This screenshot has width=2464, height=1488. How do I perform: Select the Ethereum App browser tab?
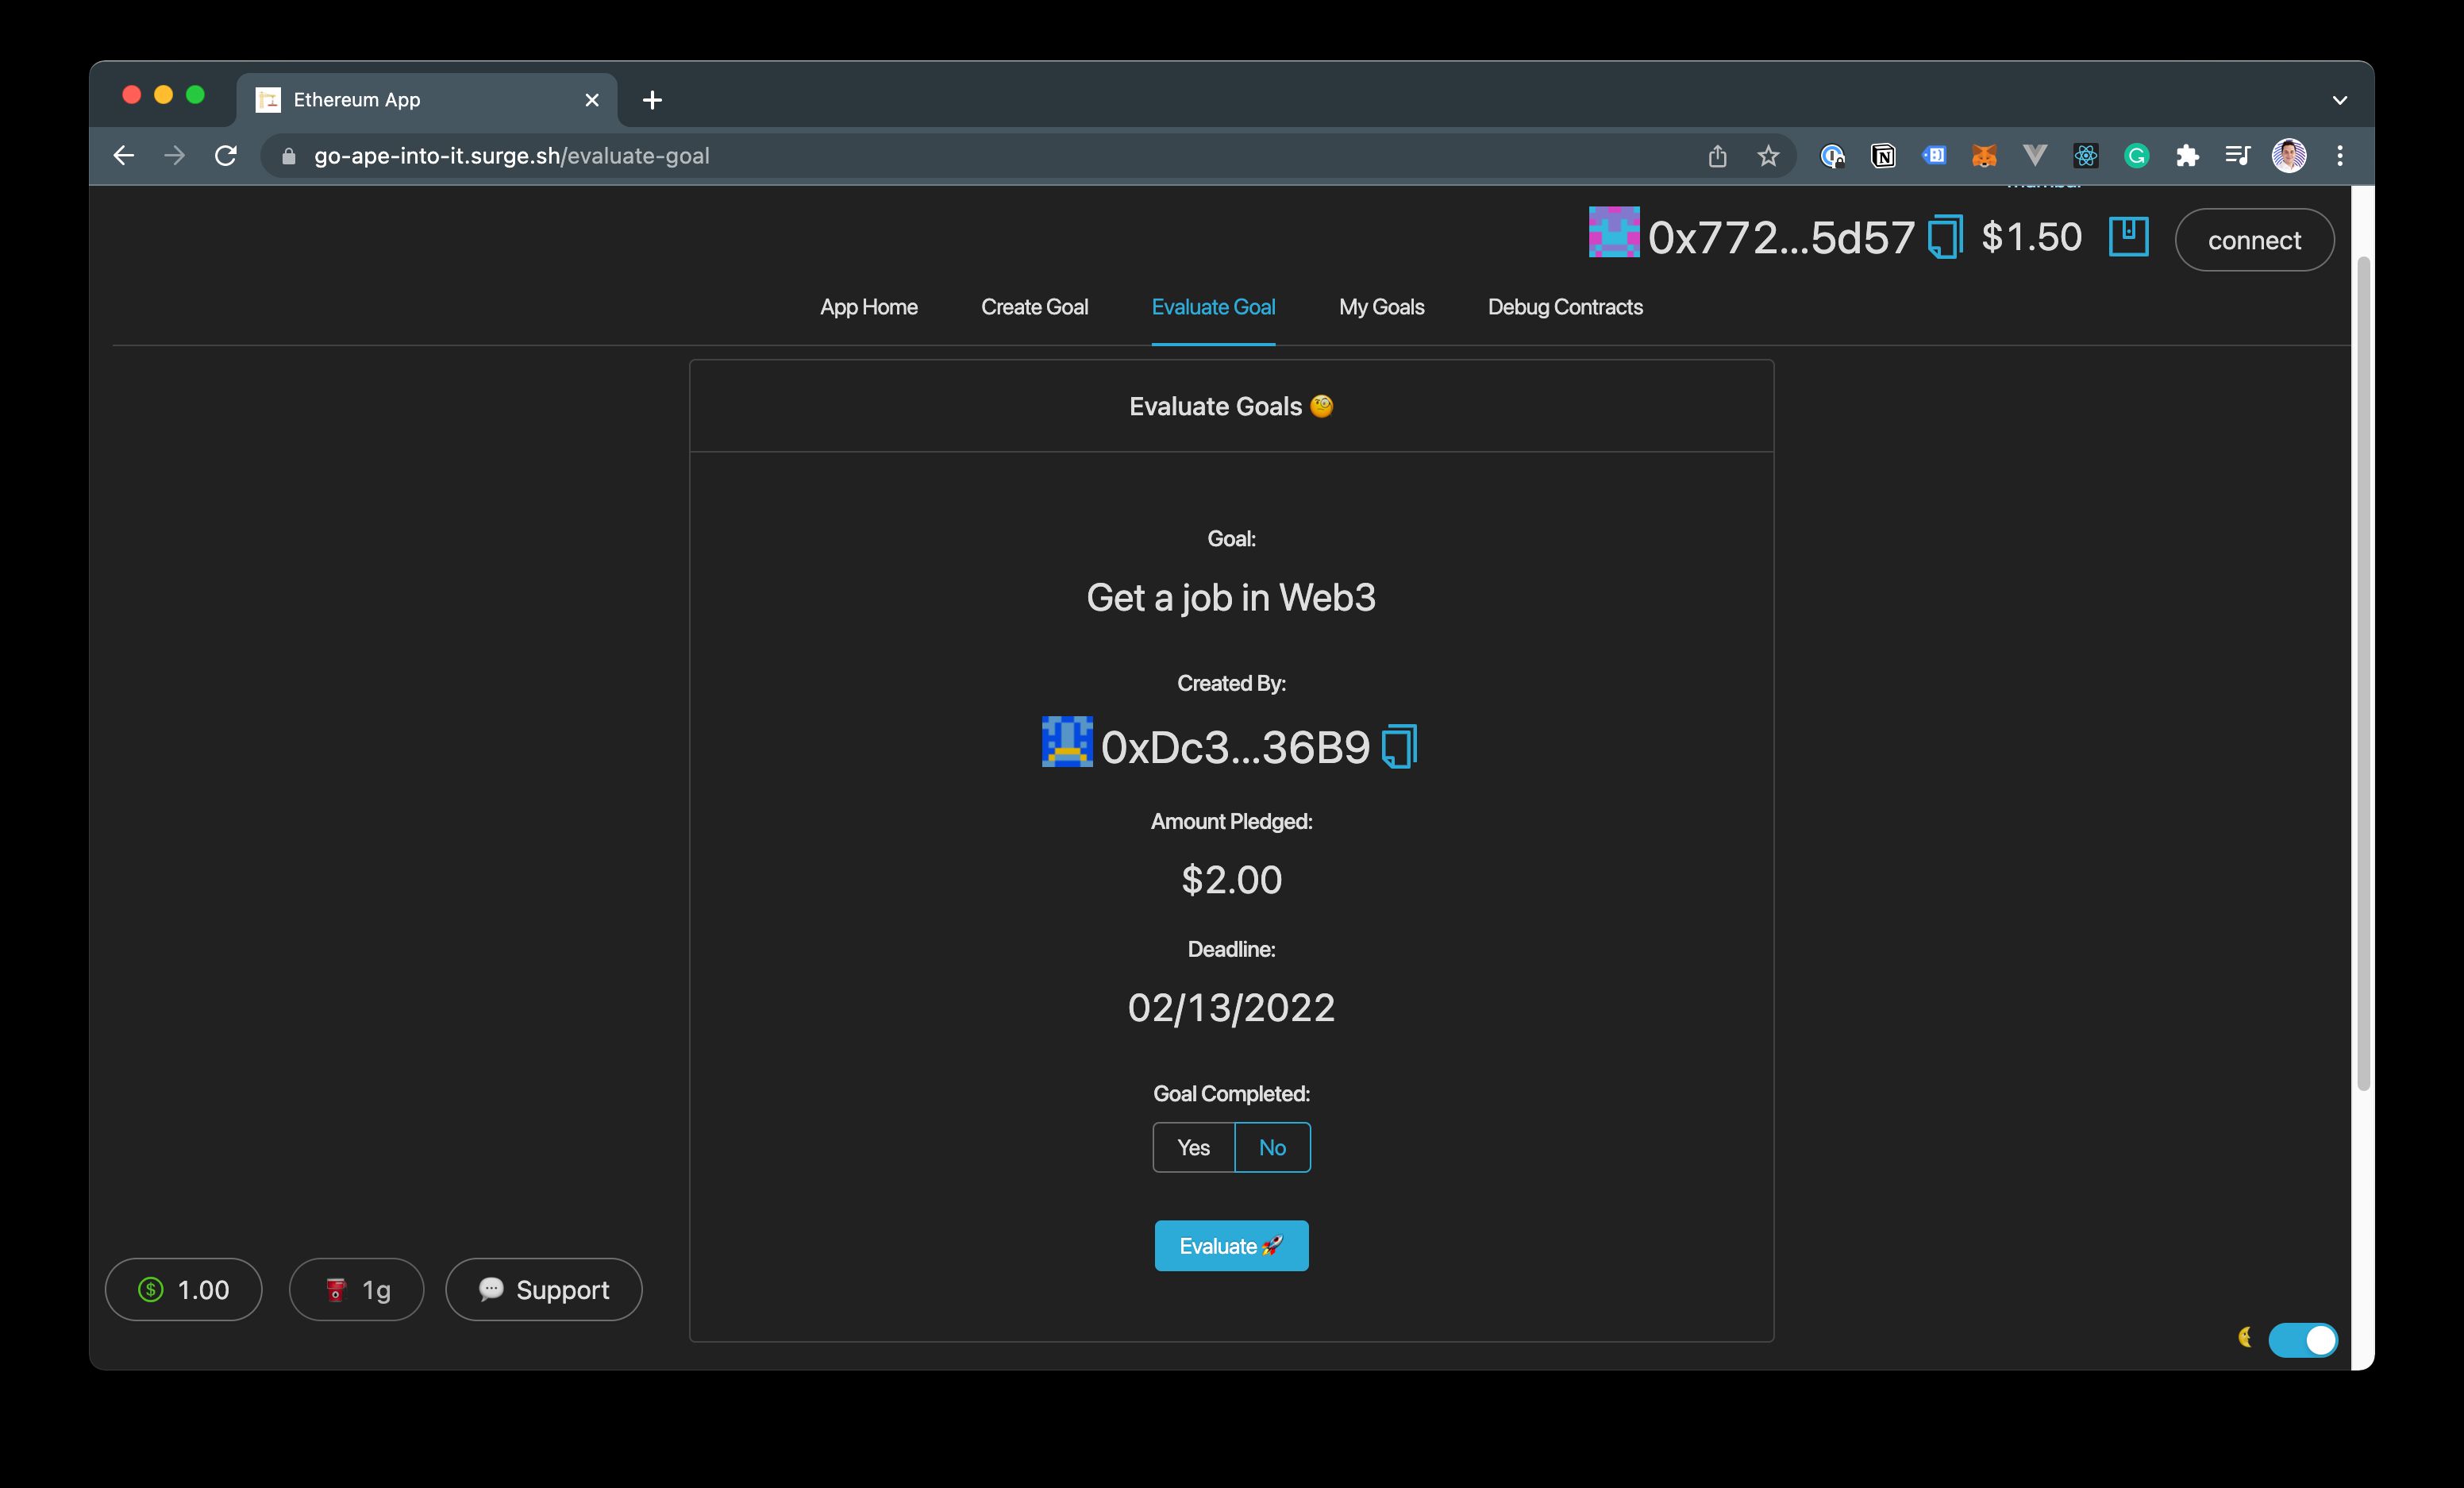coord(427,100)
